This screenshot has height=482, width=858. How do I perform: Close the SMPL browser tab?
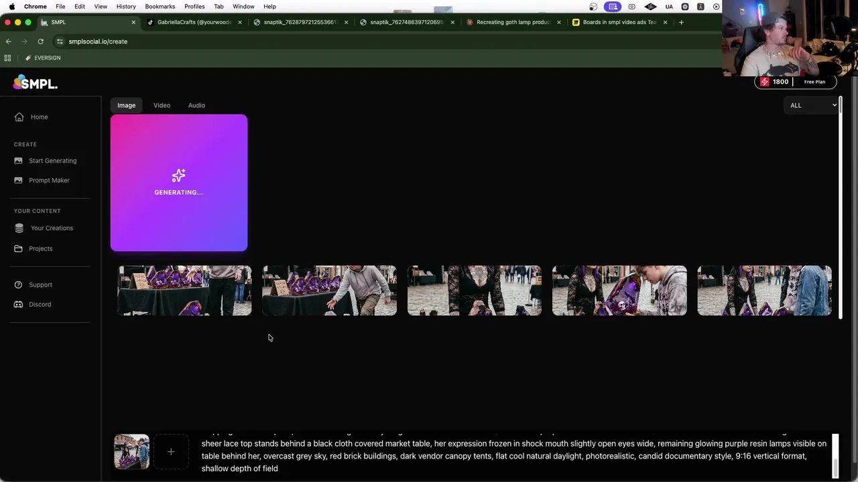[x=133, y=22]
